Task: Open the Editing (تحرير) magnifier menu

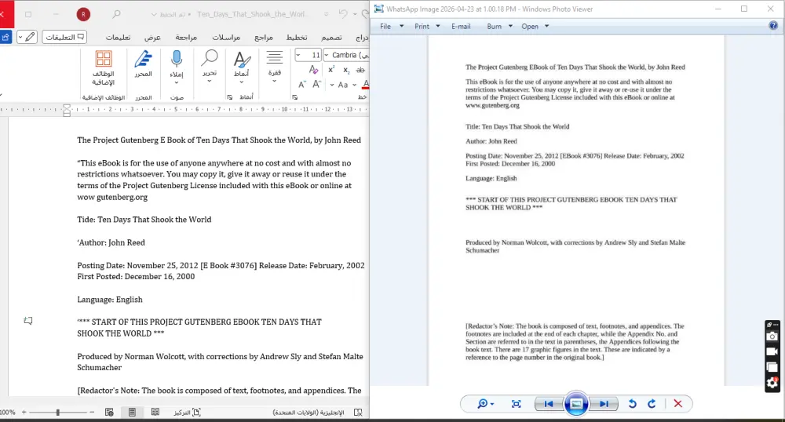Action: [210, 66]
